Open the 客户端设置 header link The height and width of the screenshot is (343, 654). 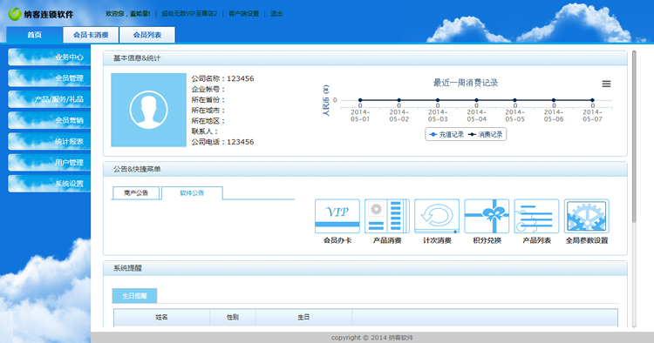pyautogui.click(x=243, y=14)
